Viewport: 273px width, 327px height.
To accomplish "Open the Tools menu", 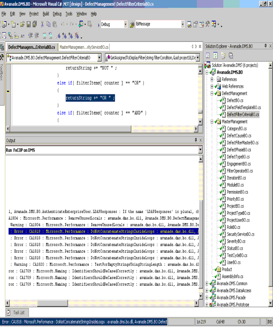I will [69, 14].
